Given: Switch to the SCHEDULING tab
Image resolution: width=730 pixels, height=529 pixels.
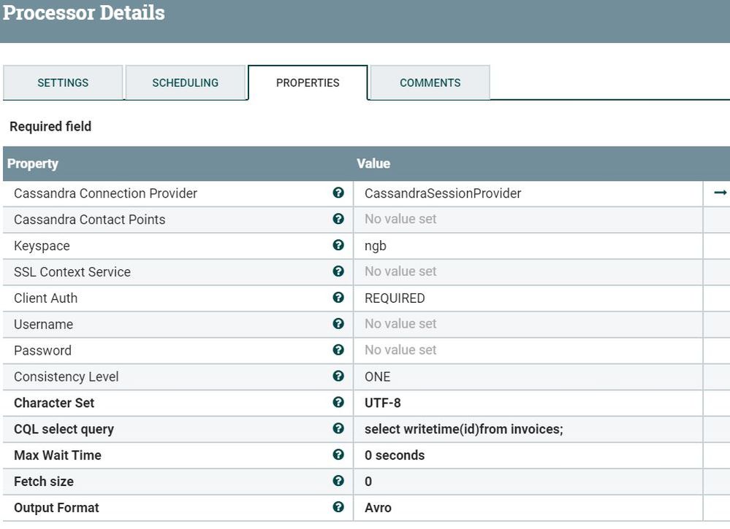Looking at the screenshot, I should point(186,82).
